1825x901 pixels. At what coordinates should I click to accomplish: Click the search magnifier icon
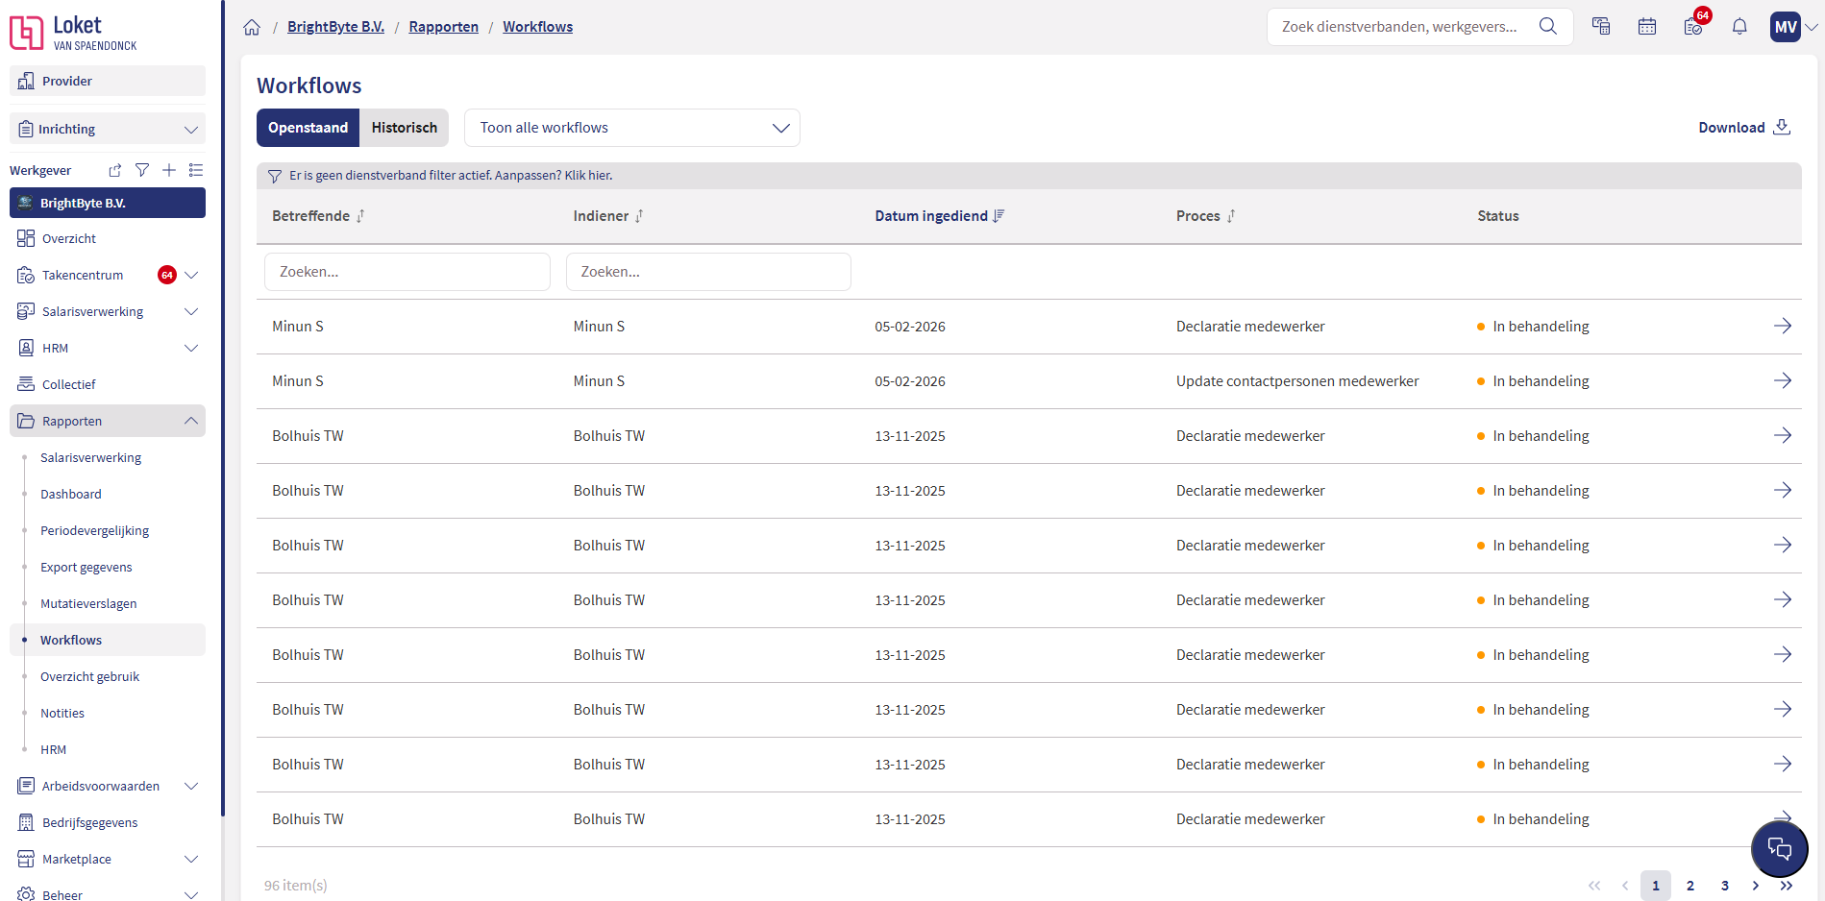click(x=1547, y=27)
